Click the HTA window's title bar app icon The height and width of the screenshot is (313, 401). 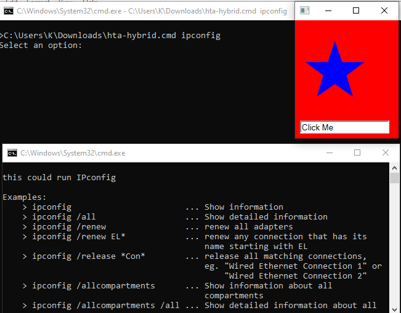[304, 10]
